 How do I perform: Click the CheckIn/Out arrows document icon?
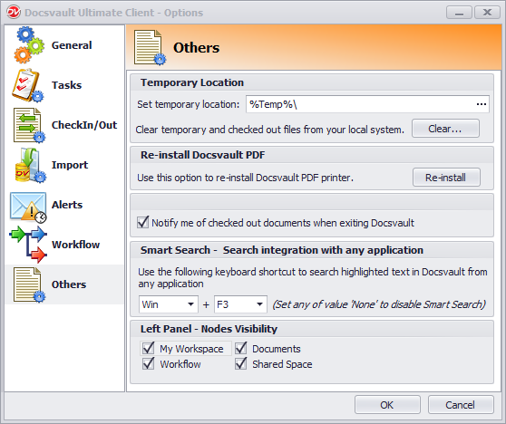tap(29, 125)
